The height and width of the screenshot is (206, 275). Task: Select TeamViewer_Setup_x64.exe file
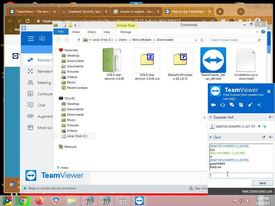pos(213,64)
